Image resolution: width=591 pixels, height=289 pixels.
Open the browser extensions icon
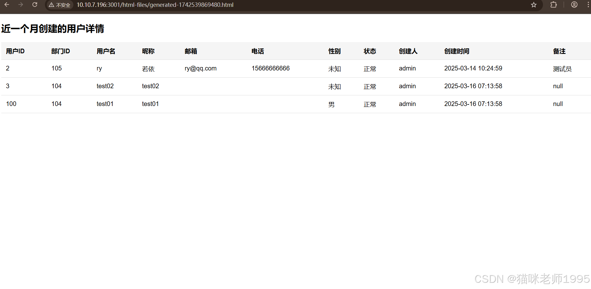(553, 5)
